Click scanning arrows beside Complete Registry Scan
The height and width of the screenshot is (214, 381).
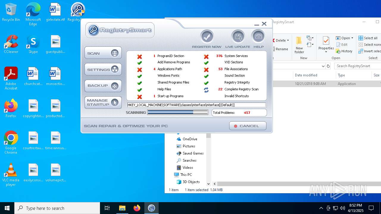[x=206, y=90]
